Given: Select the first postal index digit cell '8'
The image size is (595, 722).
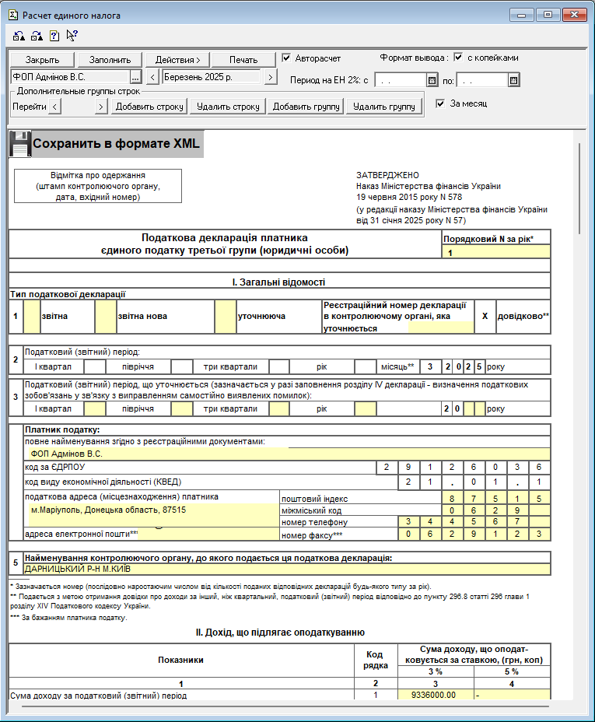Looking at the screenshot, I should (x=452, y=499).
